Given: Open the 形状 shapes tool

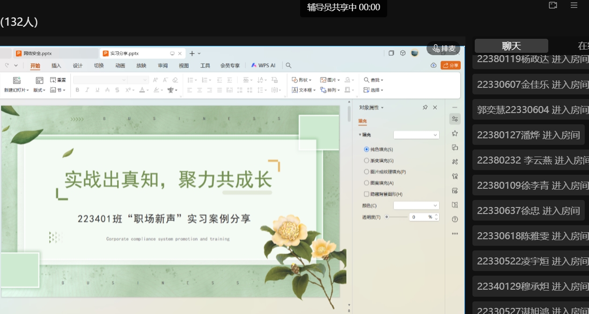Looking at the screenshot, I should [301, 80].
